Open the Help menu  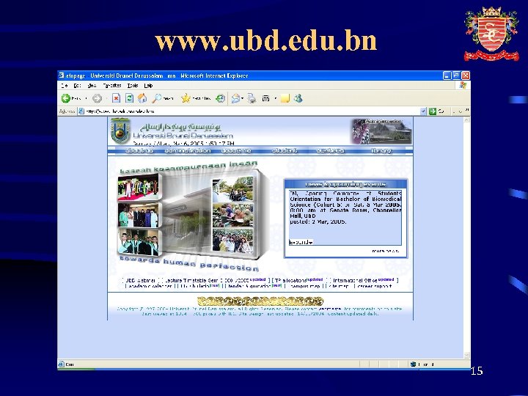tap(148, 86)
